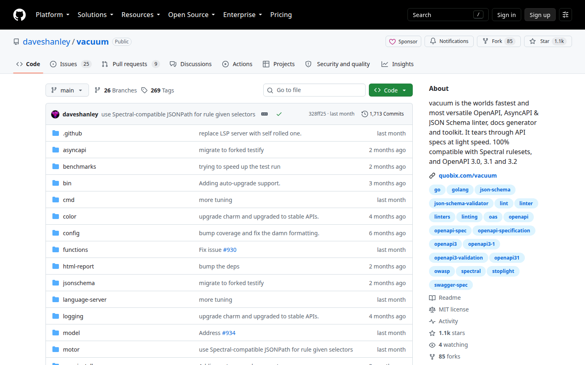
Task: Open the Projects tab
Action: tap(279, 64)
